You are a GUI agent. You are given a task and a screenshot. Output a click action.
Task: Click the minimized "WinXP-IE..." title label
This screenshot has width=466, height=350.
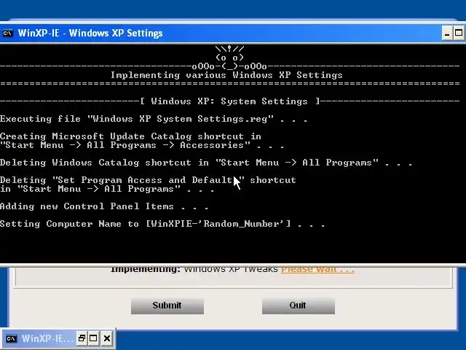click(47, 338)
